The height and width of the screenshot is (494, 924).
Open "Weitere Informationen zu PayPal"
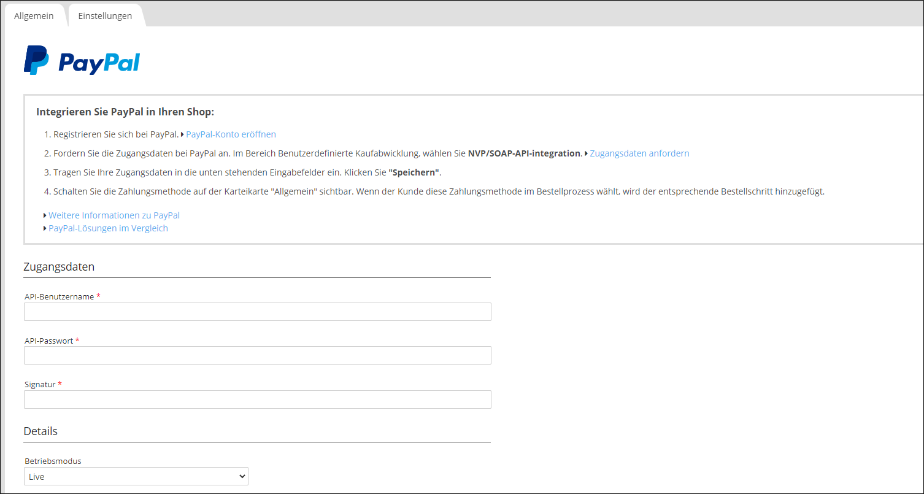pyautogui.click(x=114, y=215)
